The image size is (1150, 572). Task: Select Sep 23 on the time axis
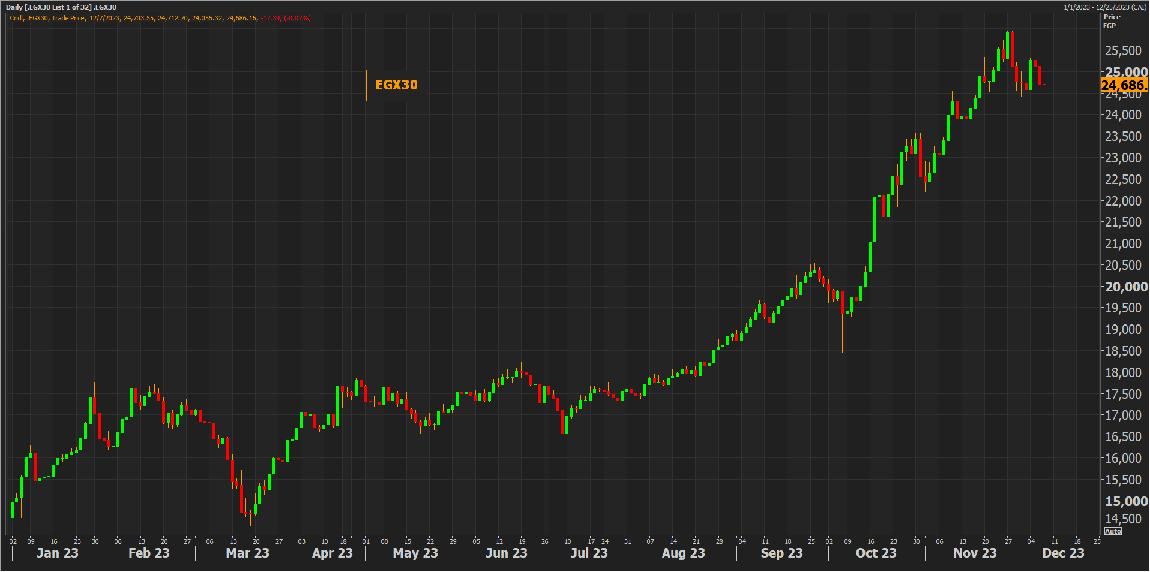pyautogui.click(x=781, y=553)
